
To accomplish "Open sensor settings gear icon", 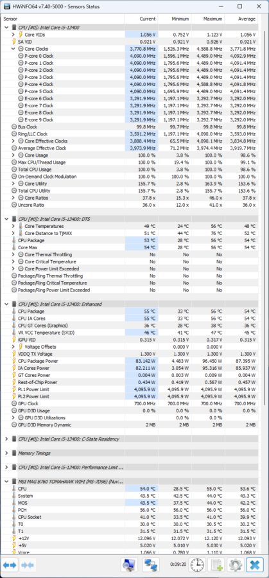I will pyautogui.click(x=235, y=565).
